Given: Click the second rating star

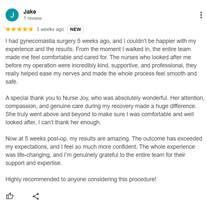Looking at the screenshot, I should 14,29.
